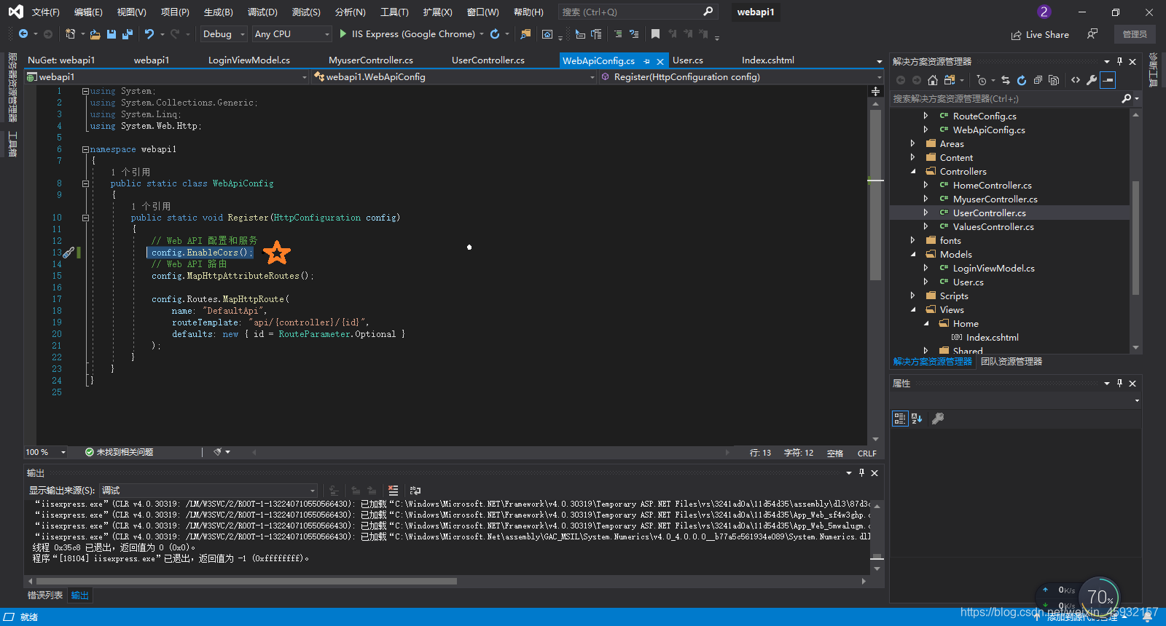The image size is (1166, 626).
Task: Click Sync with Active Document arrows icon
Action: pyautogui.click(x=1006, y=80)
